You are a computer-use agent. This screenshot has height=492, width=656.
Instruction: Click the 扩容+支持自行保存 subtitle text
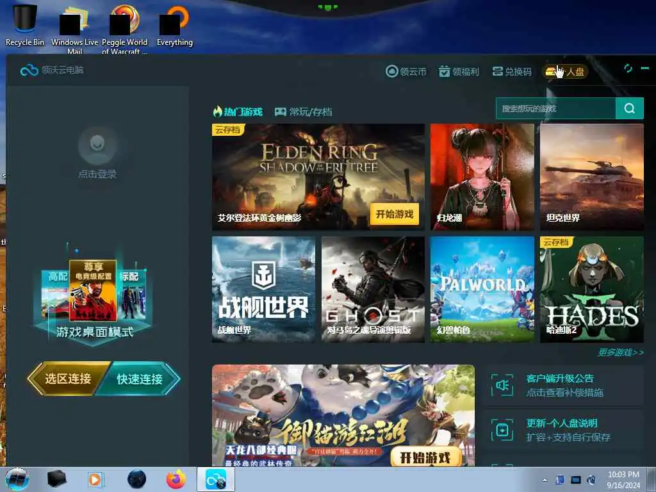tap(568, 437)
